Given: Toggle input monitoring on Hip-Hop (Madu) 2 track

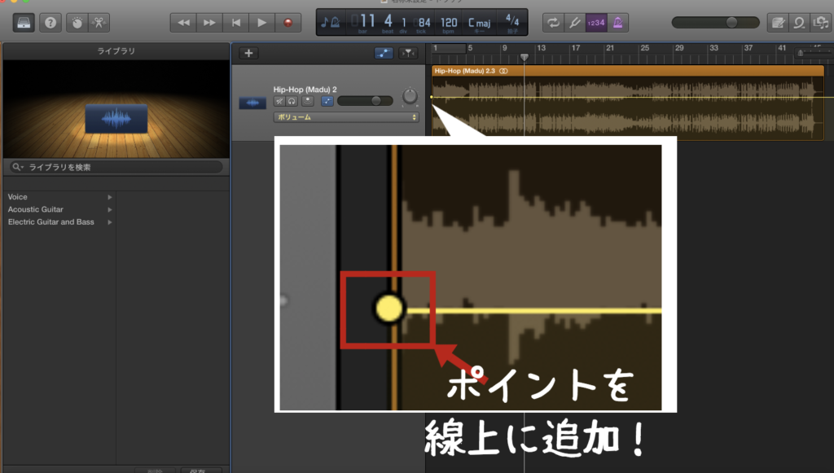Looking at the screenshot, I should (307, 101).
